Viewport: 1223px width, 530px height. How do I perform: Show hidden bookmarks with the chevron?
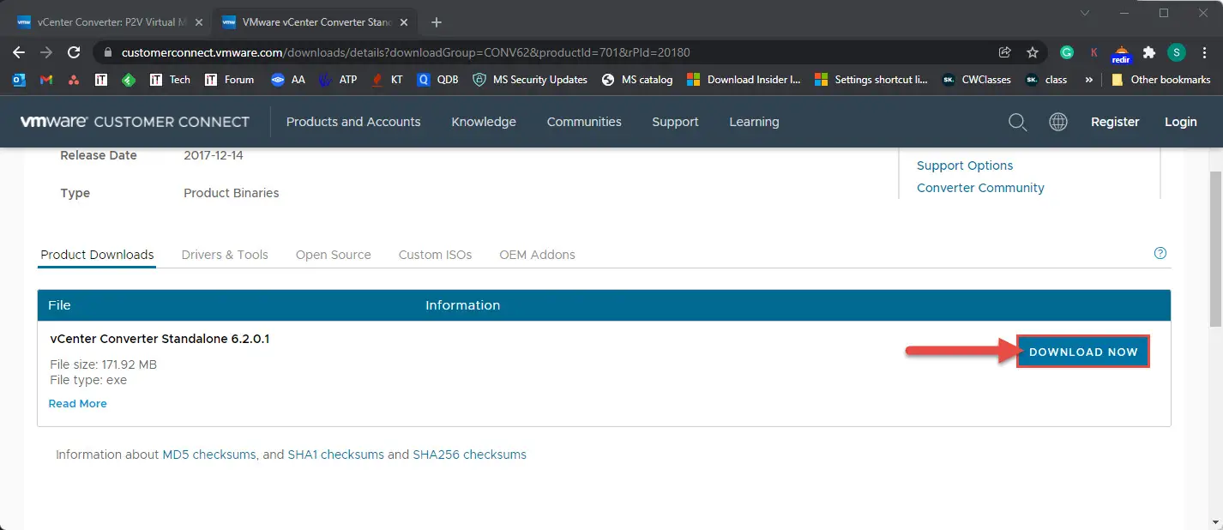pyautogui.click(x=1089, y=80)
